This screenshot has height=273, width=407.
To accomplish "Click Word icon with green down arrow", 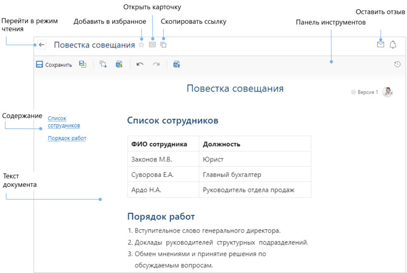I will 119,64.
